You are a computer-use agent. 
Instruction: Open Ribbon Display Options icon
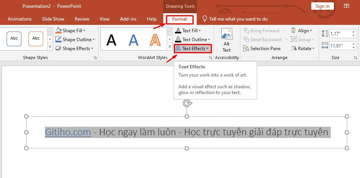pos(346,6)
